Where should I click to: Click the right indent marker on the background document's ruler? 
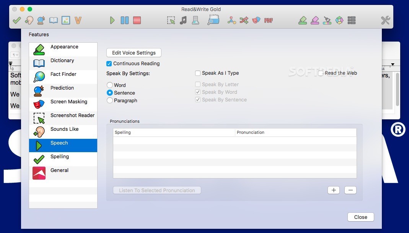click(393, 64)
